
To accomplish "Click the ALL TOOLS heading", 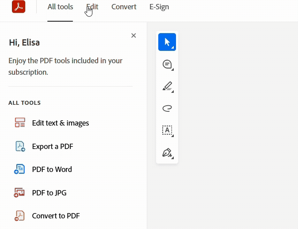I will (x=24, y=103).
